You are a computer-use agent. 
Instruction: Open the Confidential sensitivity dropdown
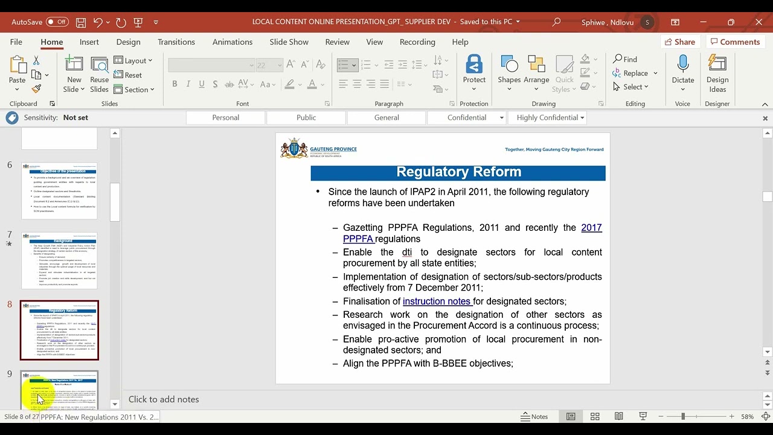(502, 118)
